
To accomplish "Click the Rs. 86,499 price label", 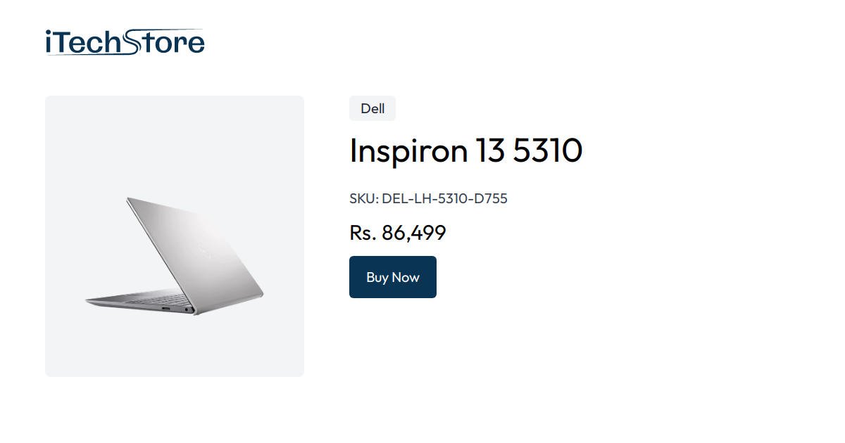I will pos(397,233).
